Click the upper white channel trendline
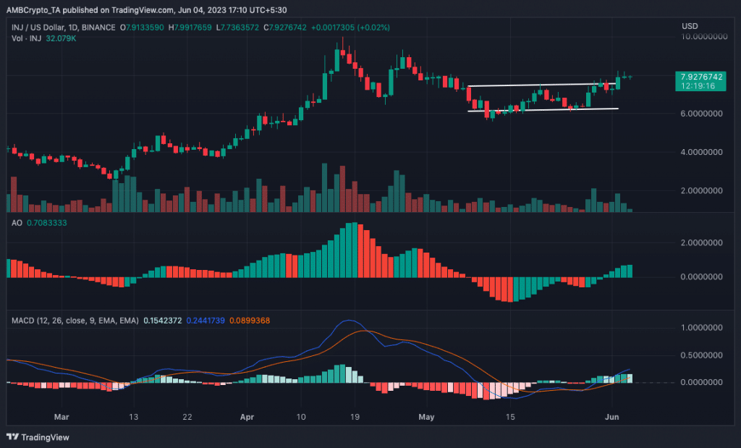Screen dimensions: 741x448 coord(542,85)
